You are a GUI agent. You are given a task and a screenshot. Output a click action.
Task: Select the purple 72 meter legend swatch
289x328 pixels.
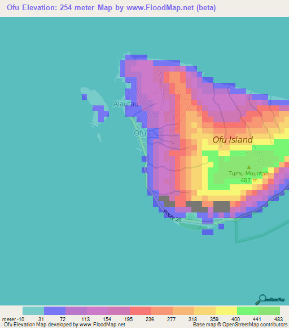[76, 311]
